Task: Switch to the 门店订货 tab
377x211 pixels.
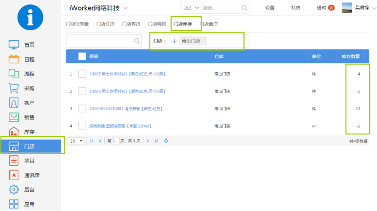Action: click(105, 24)
